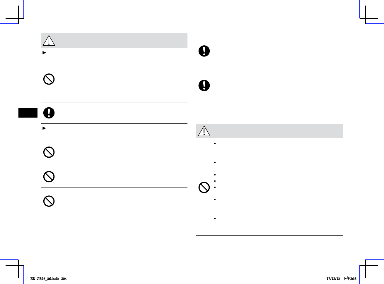Select the first bullet dot in right list
The image size is (384, 284).
coord(215,144)
